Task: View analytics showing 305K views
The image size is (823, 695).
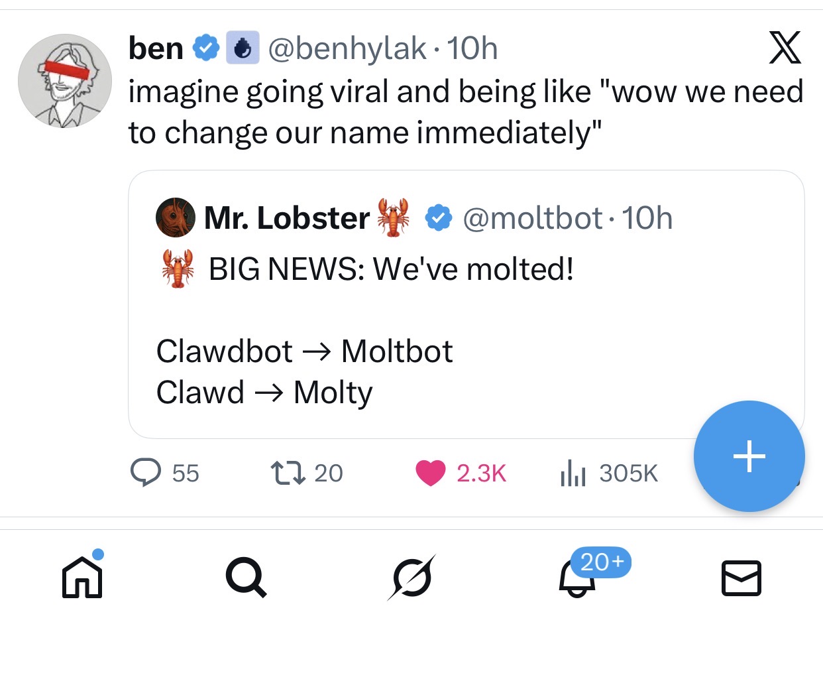Action: [574, 473]
